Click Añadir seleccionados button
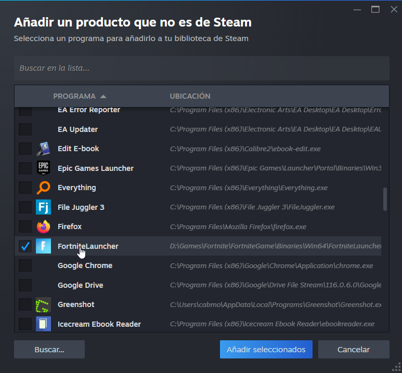This screenshot has height=373, width=402. coord(266,350)
